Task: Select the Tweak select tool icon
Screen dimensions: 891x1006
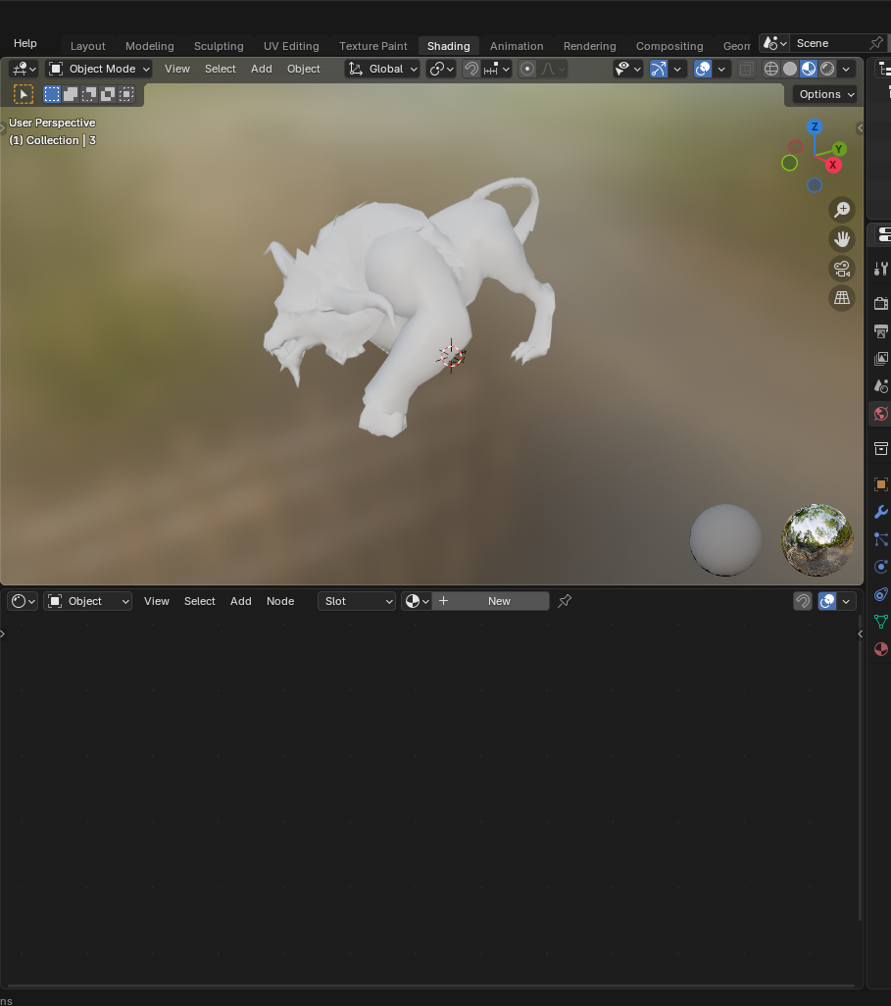Action: pyautogui.click(x=24, y=94)
